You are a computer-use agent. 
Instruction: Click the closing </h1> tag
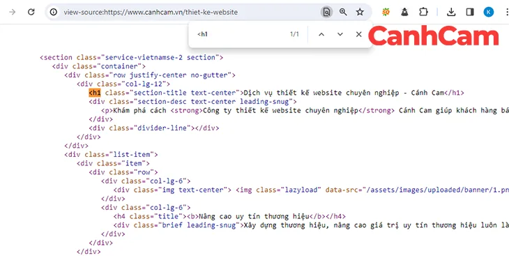coord(454,93)
